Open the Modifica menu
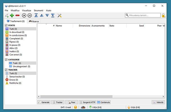The height and width of the screenshot is (112, 171). 15,10
